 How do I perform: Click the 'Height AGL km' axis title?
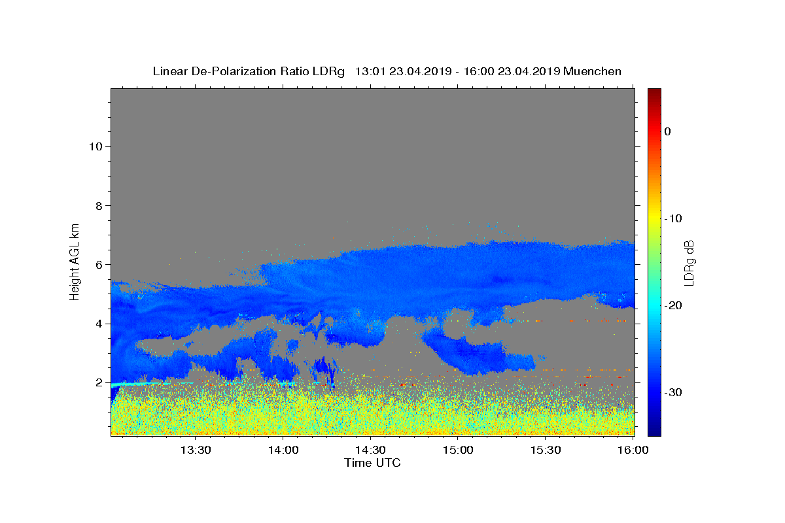(x=75, y=261)
